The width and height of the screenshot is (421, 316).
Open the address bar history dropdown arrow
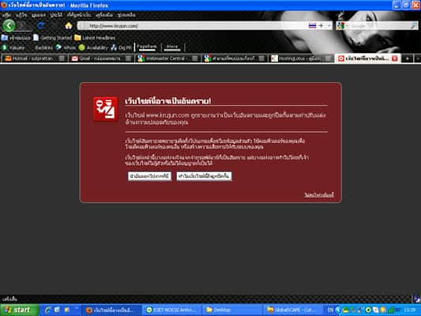pyautogui.click(x=329, y=26)
